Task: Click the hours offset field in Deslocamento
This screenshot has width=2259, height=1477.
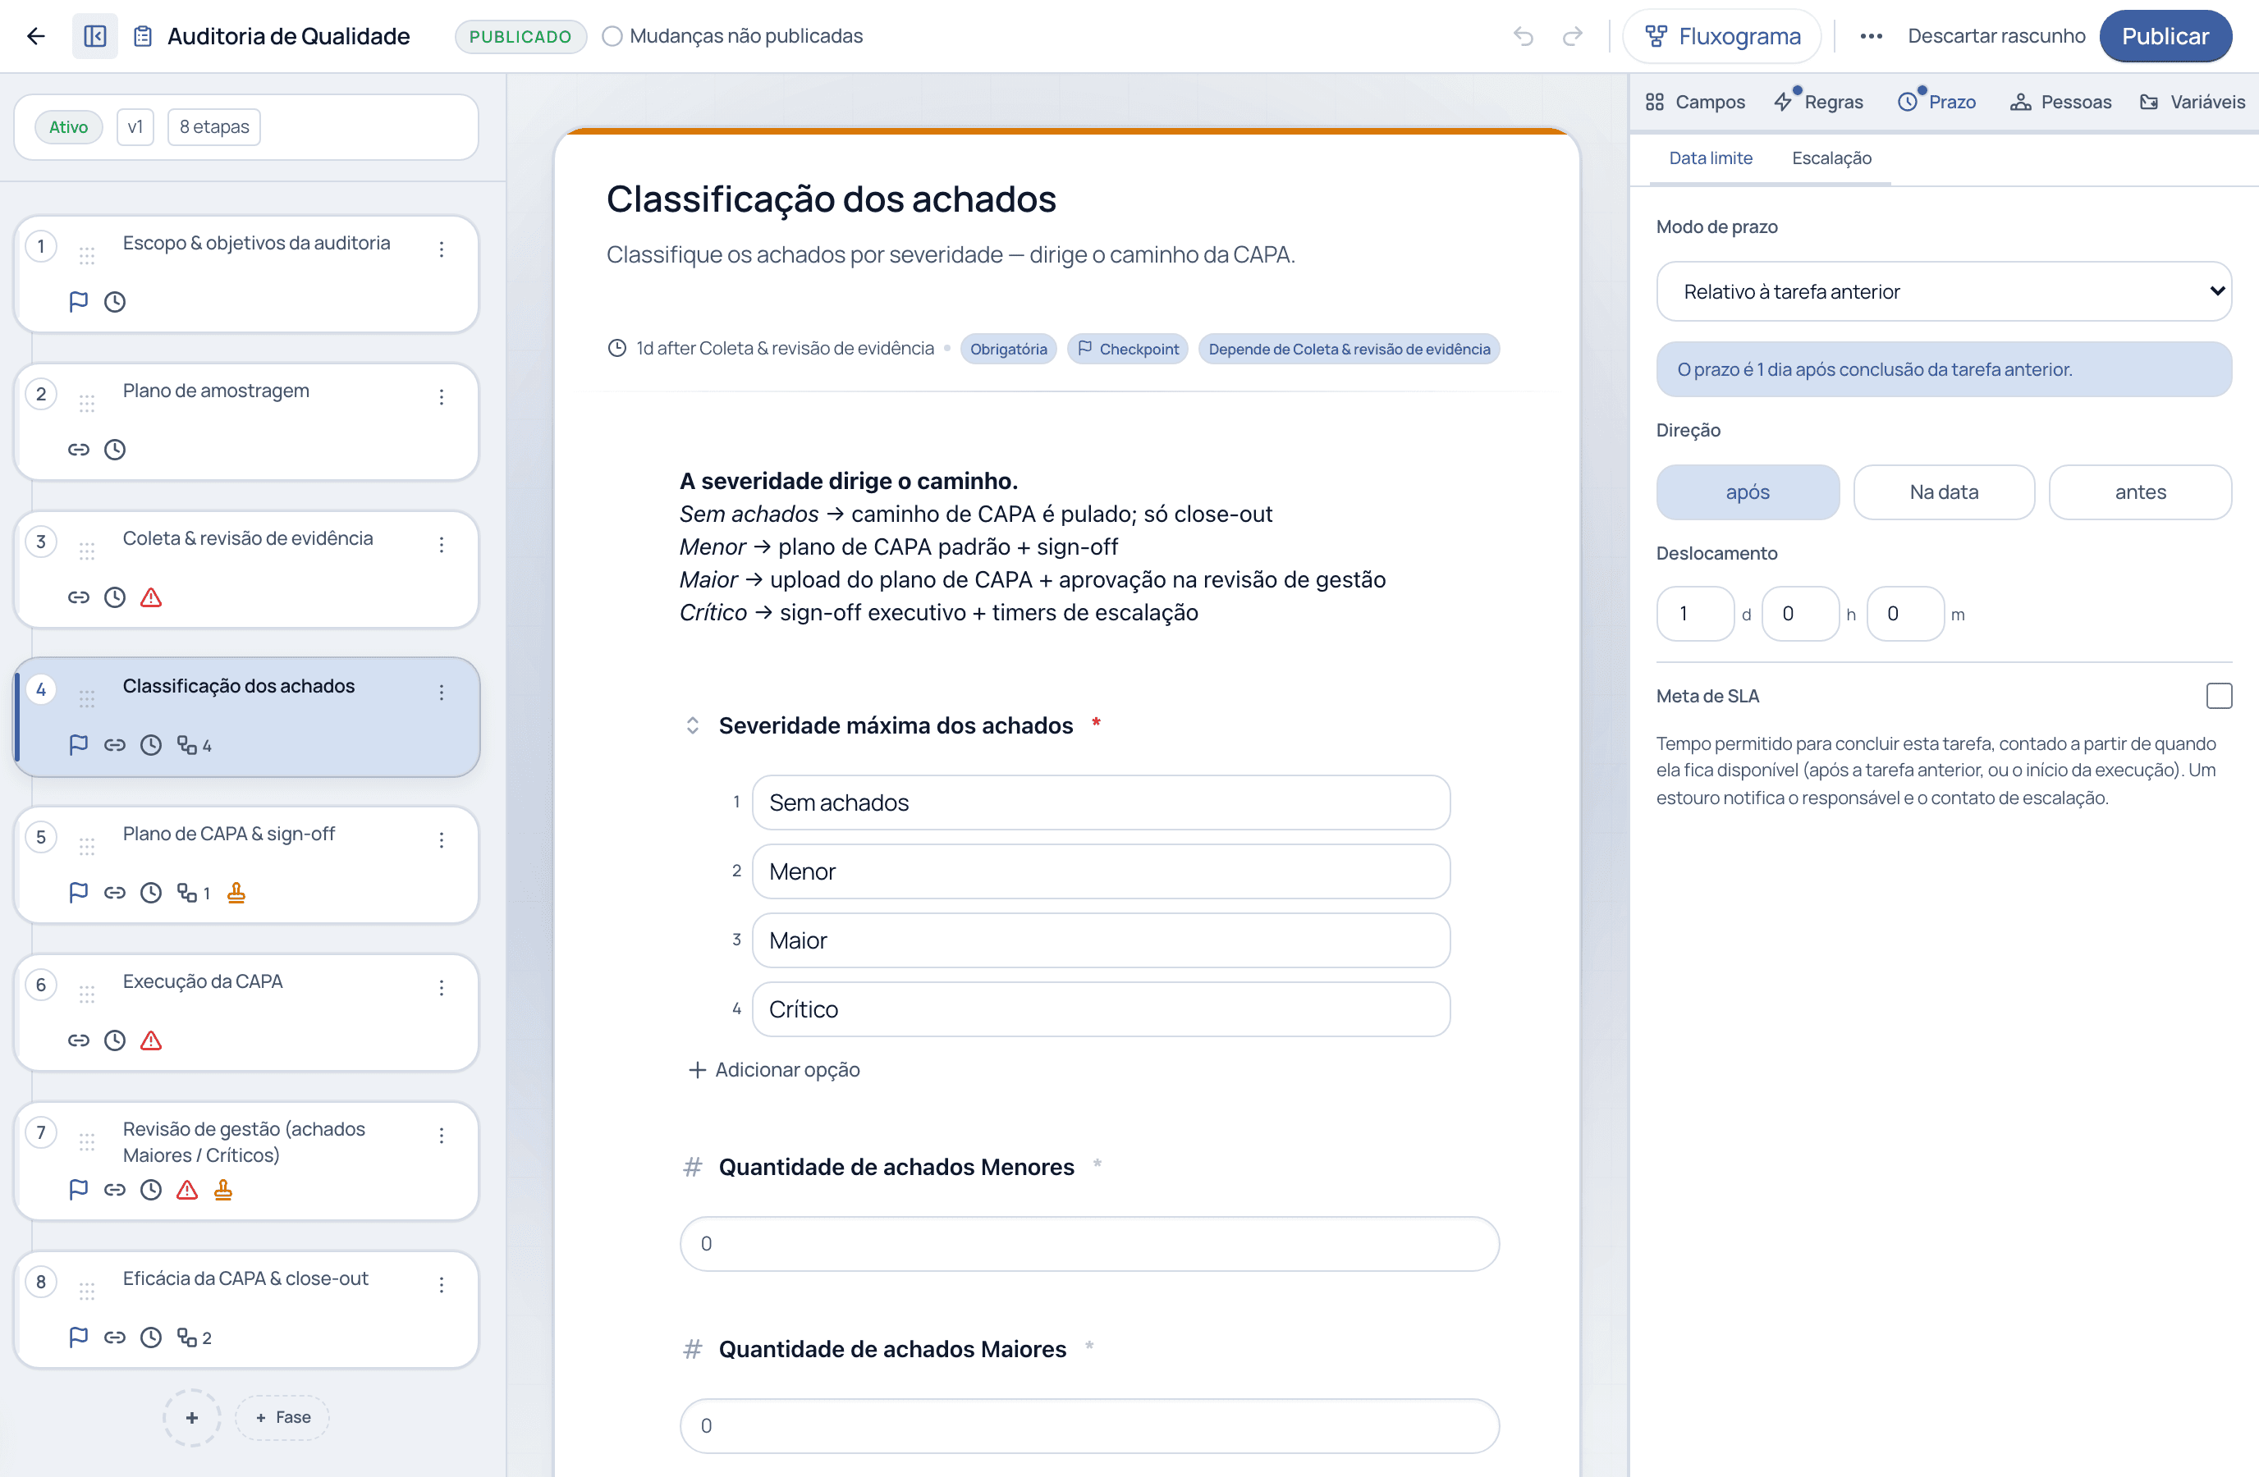Action: tap(1801, 614)
